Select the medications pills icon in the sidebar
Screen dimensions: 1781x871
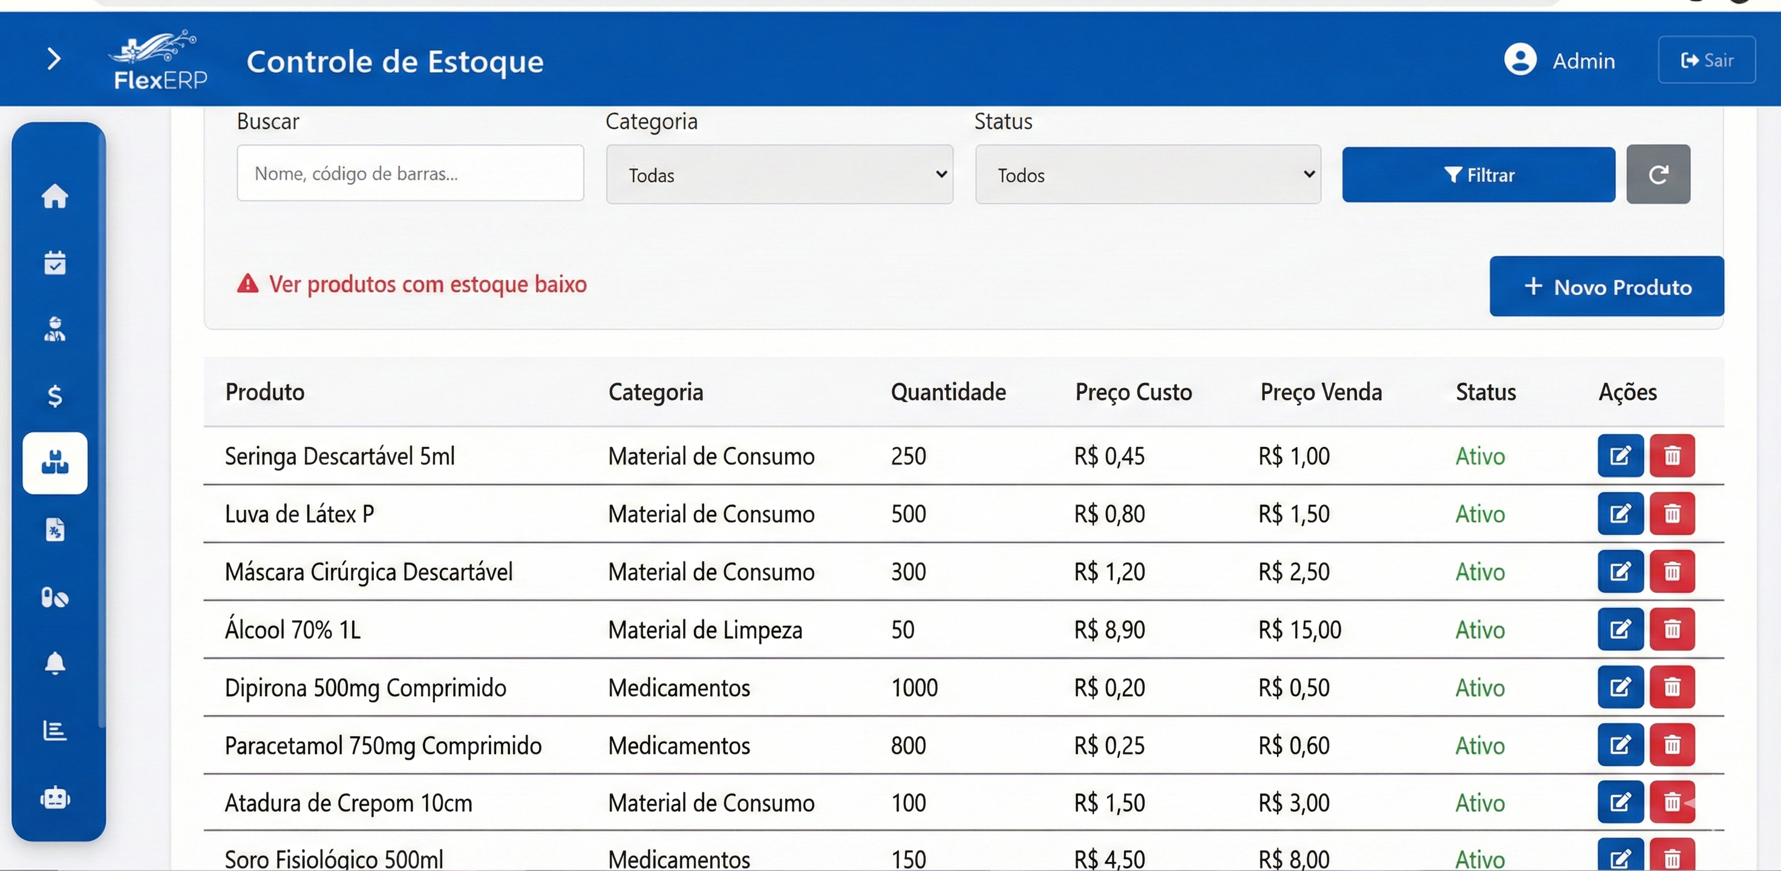(x=55, y=597)
